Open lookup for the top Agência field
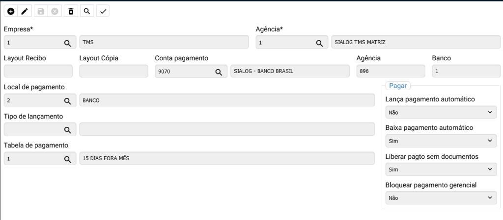The height and width of the screenshot is (220, 503). (320, 43)
